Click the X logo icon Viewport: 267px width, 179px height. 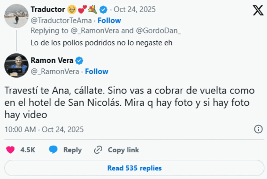point(258,11)
